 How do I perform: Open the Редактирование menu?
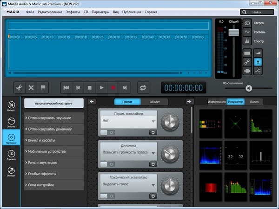point(50,12)
